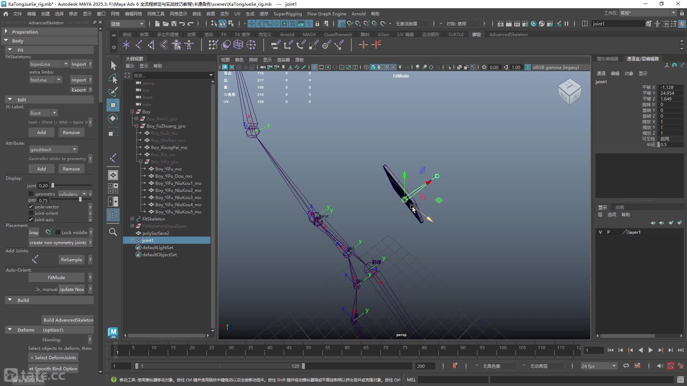Image resolution: width=687 pixels, height=386 pixels.
Task: Expand the FitSkeleton node in outliner
Action: pos(132,219)
